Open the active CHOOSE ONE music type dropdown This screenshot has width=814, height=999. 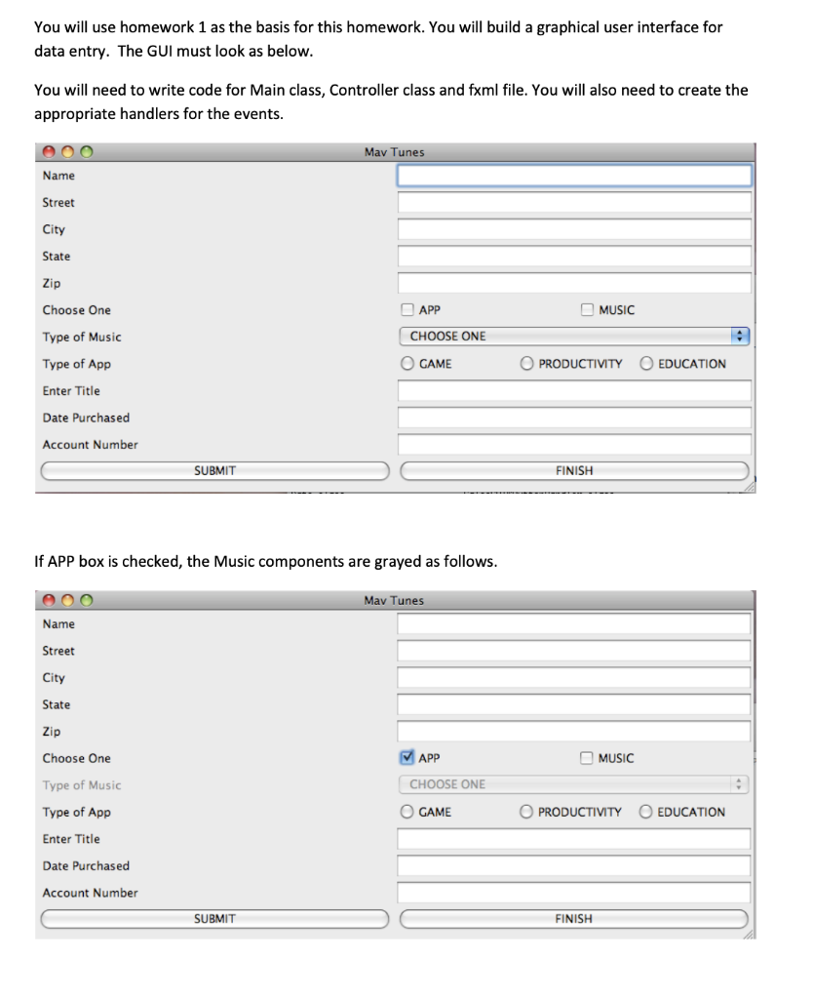(574, 336)
